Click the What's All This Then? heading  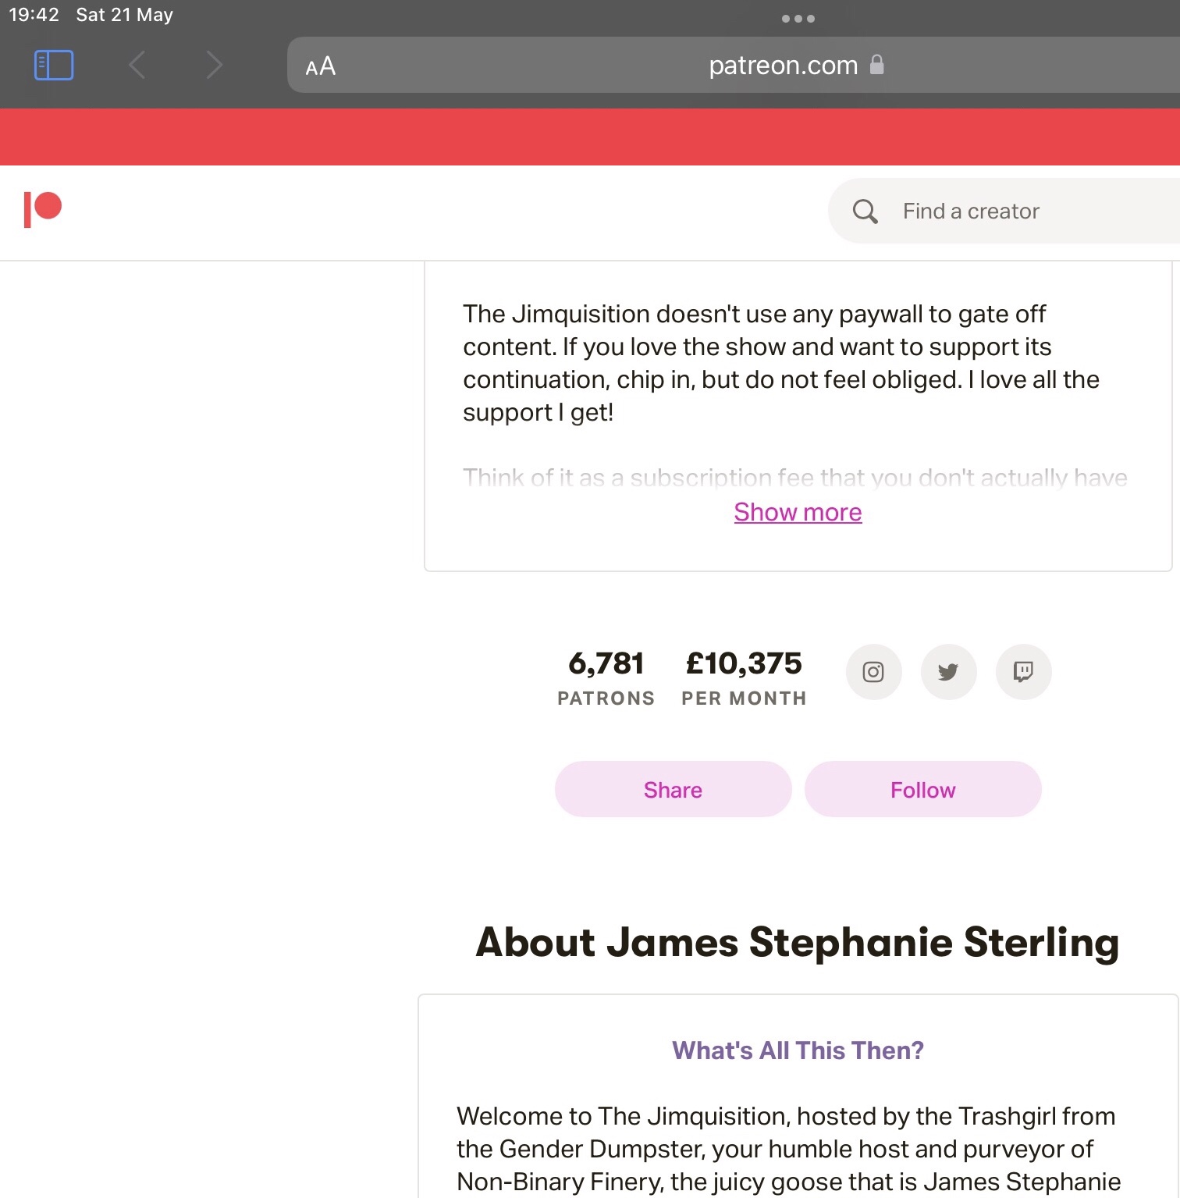click(x=798, y=1050)
